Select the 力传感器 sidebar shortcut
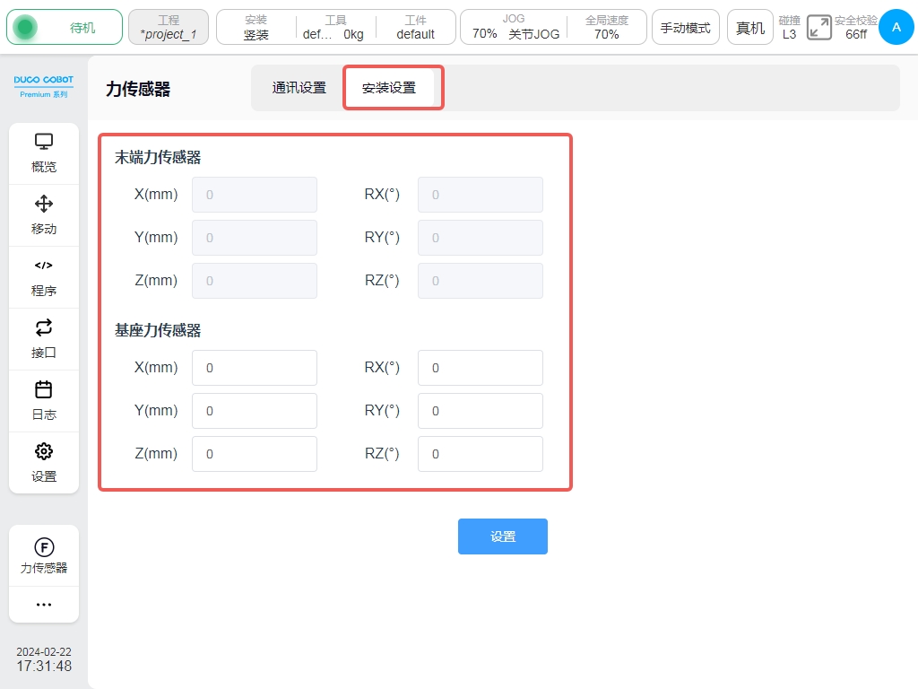 click(44, 556)
